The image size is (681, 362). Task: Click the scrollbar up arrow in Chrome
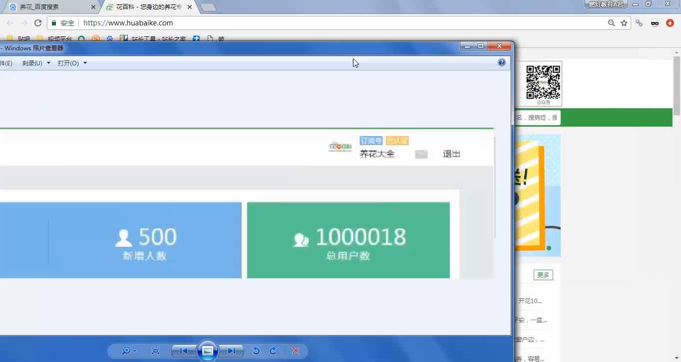tap(677, 53)
